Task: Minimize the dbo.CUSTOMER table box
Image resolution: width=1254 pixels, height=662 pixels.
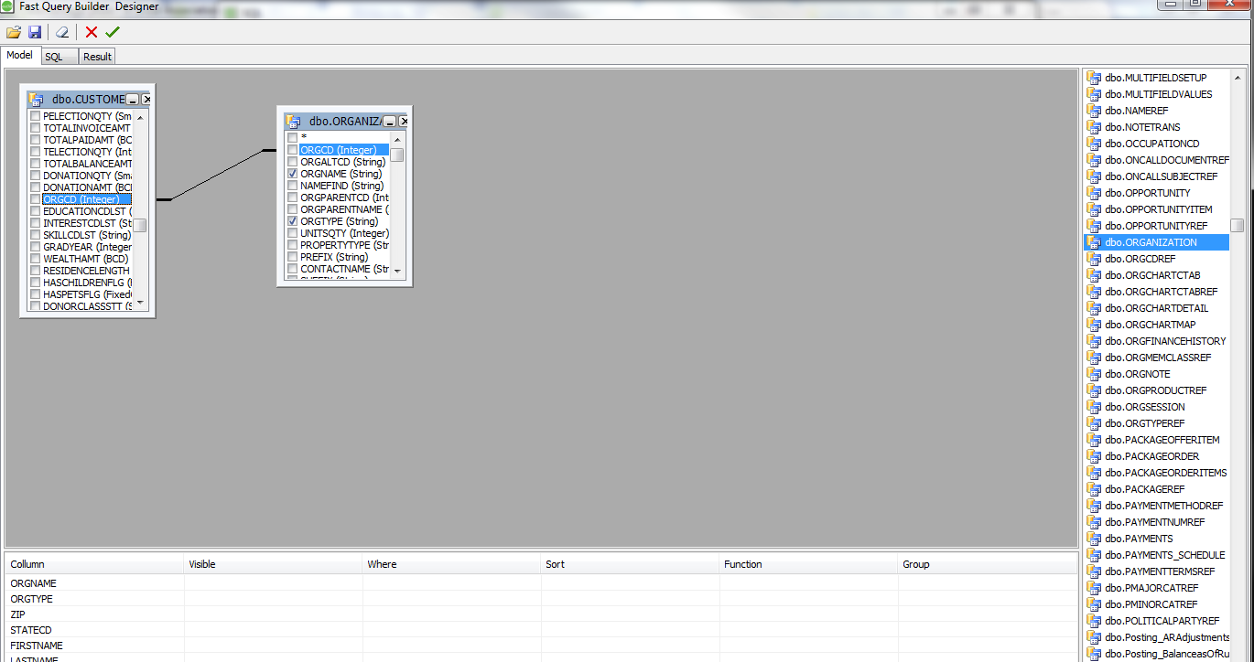Action: 133,100
